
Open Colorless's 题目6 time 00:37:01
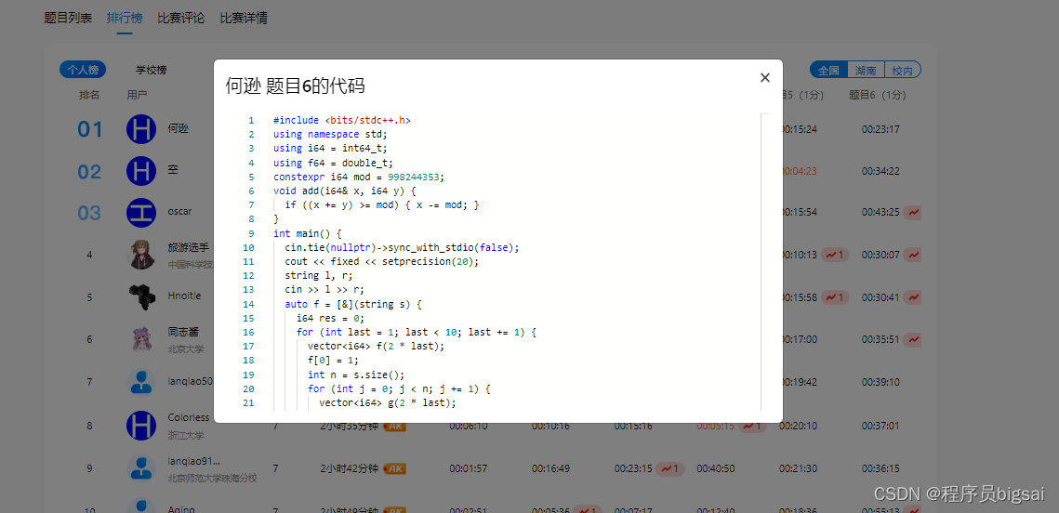pyautogui.click(x=880, y=426)
